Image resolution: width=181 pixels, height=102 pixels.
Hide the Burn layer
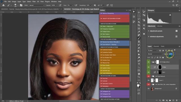pyautogui.click(x=148, y=72)
